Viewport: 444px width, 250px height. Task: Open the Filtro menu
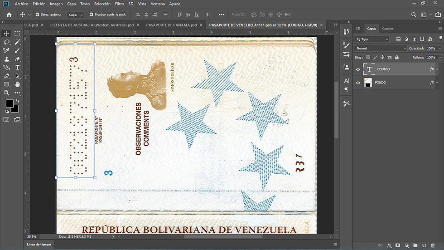coord(119,4)
